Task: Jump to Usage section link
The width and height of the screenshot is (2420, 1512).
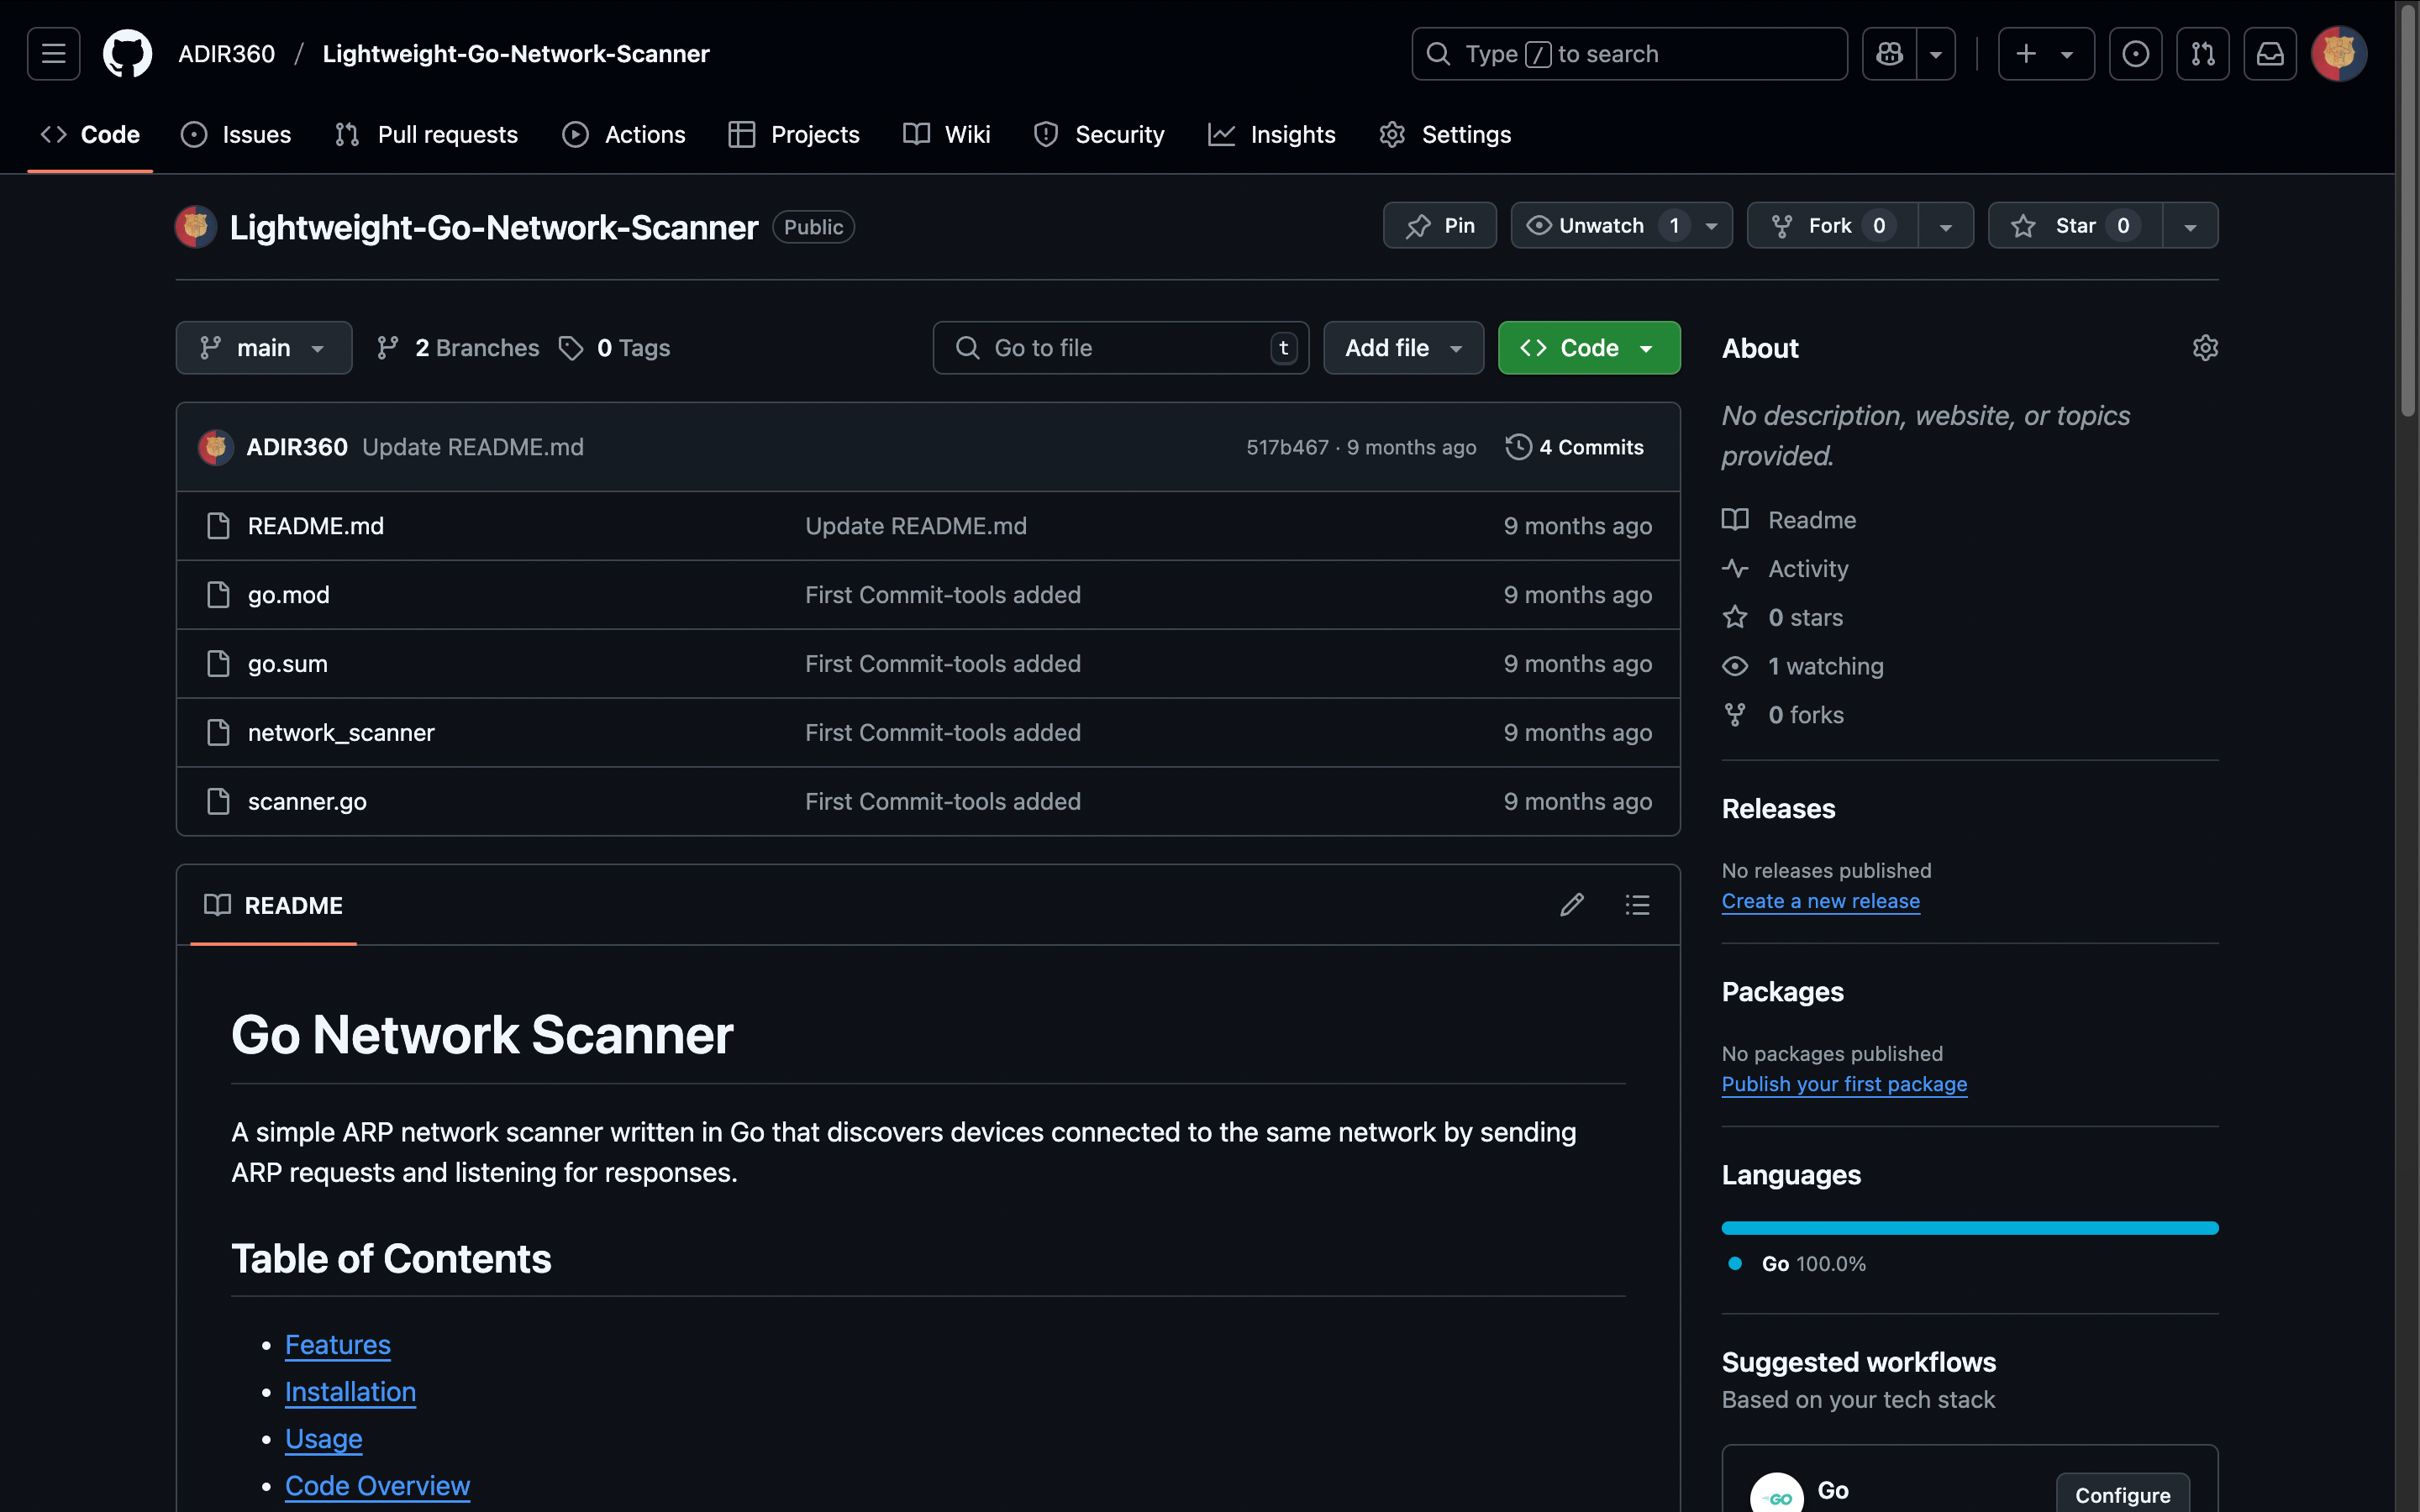Action: pos(324,1439)
